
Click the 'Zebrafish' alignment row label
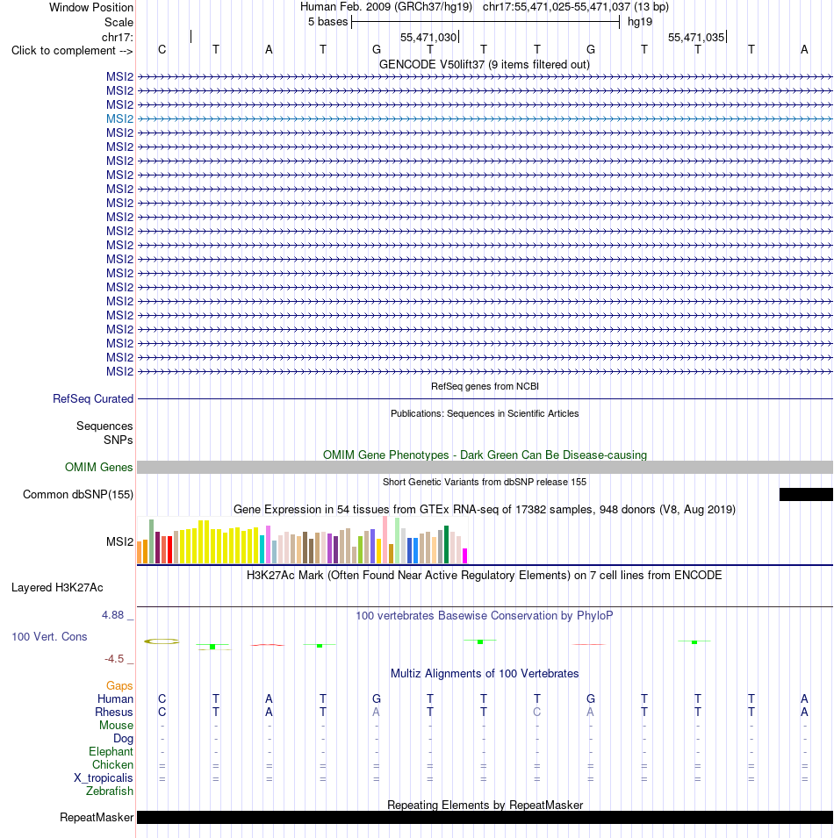point(110,791)
